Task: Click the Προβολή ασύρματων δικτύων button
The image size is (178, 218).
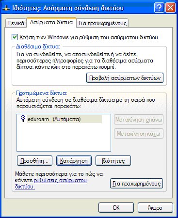Action: [125, 78]
